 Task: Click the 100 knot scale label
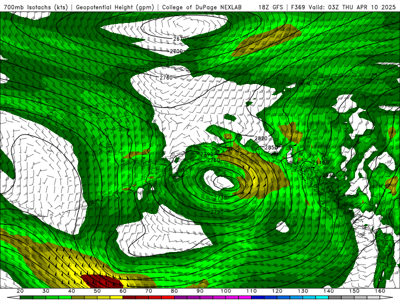point(226,291)
